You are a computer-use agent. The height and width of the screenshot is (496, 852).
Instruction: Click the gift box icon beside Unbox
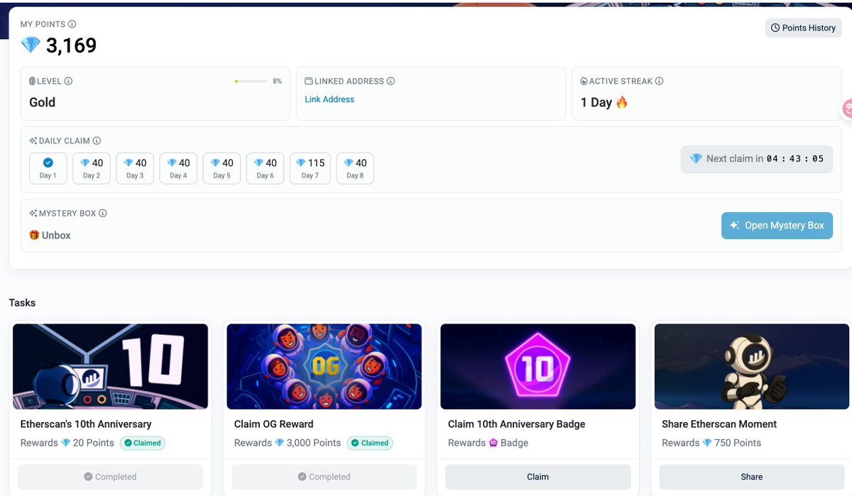34,235
